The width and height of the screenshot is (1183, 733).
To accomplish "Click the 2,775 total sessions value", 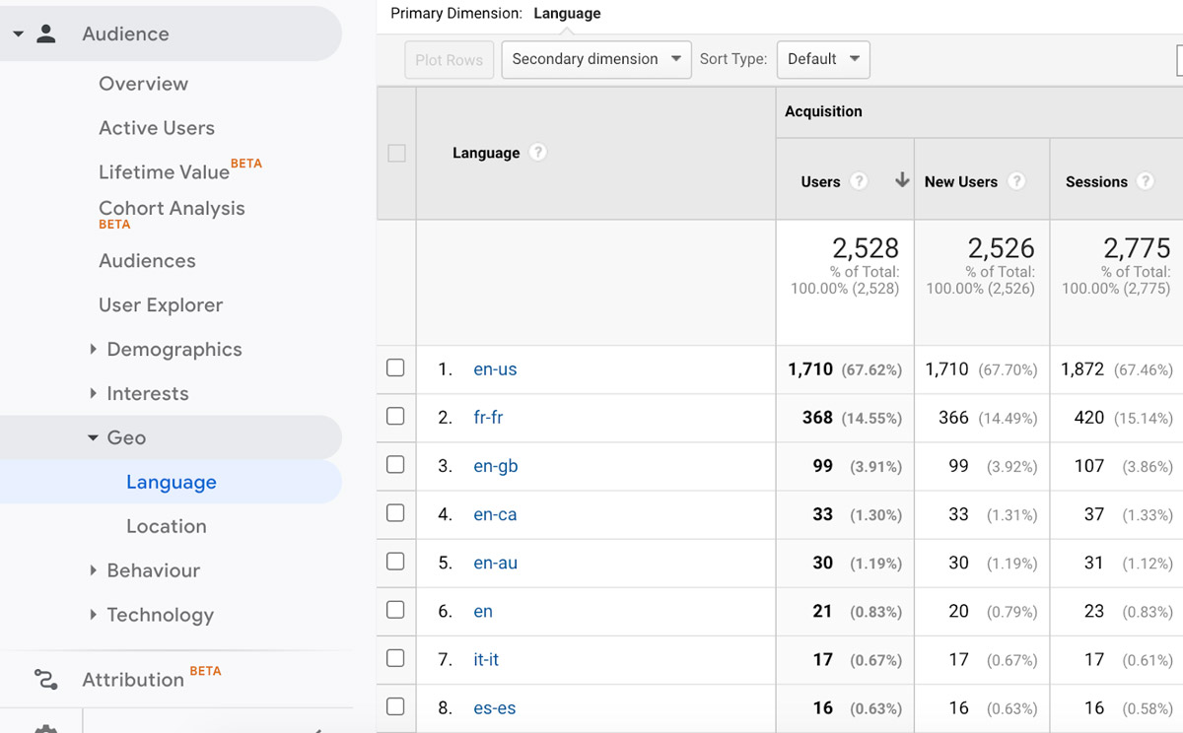I will [1137, 248].
